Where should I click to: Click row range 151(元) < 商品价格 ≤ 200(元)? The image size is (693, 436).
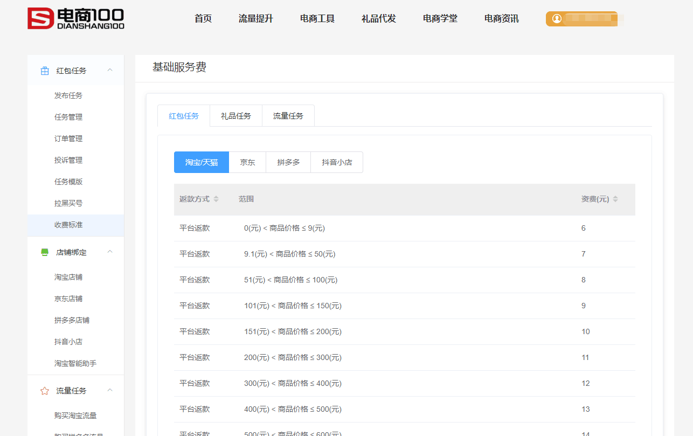(293, 331)
